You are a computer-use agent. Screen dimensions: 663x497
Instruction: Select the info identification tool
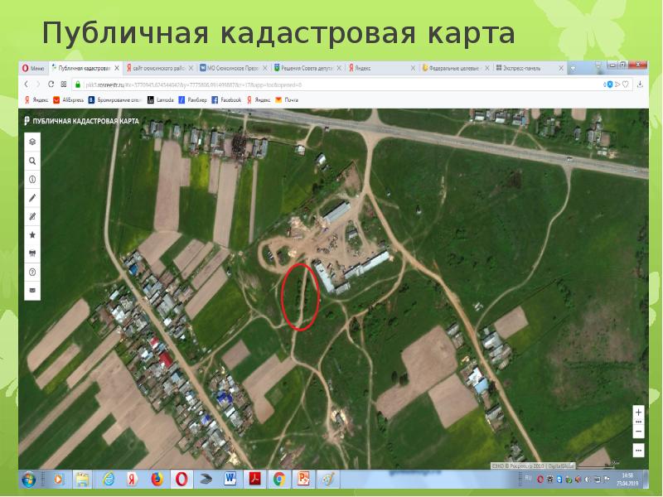click(x=32, y=179)
